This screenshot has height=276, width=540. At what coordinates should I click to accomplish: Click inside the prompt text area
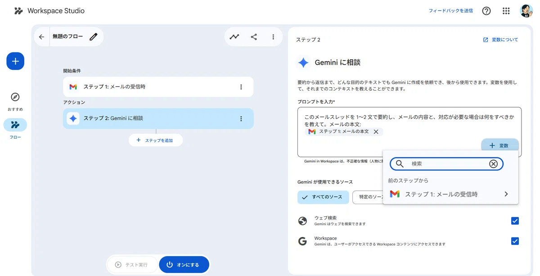coord(409,132)
